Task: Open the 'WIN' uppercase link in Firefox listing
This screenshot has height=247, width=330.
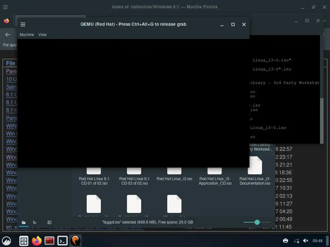Action: point(11,126)
